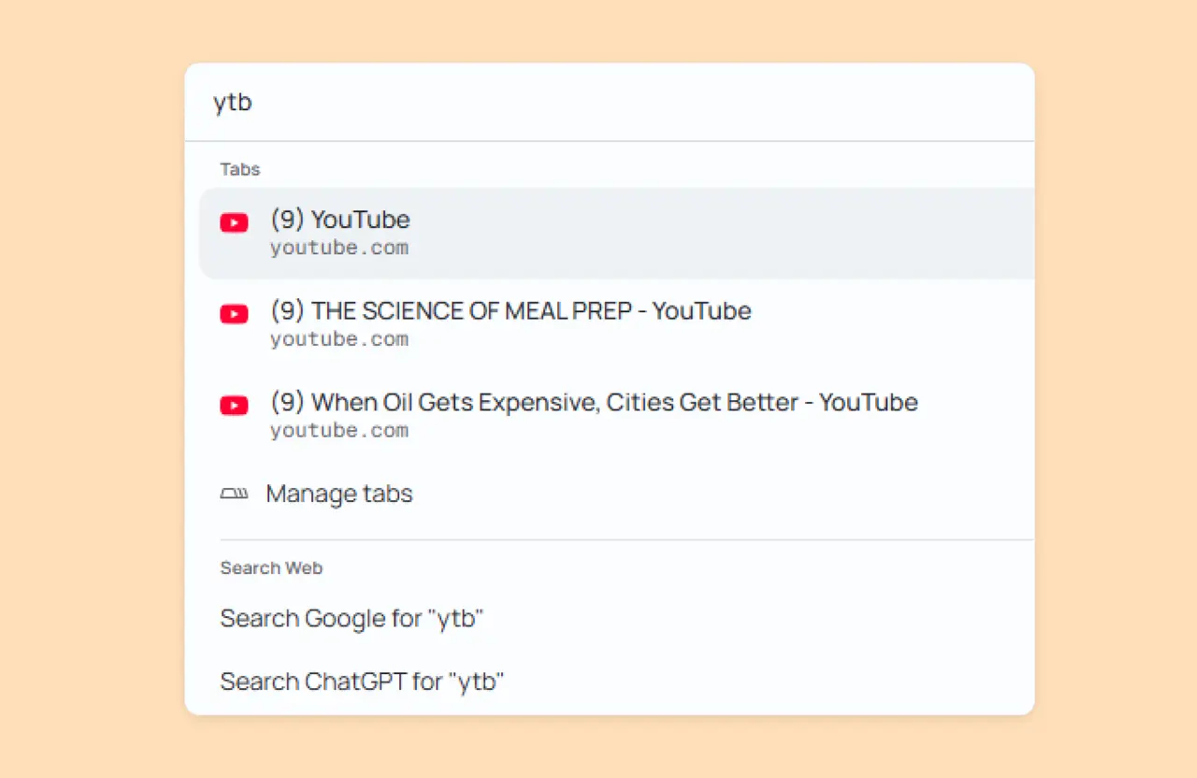This screenshot has width=1197, height=778.
Task: Choose Search Google for "ytb"
Action: click(x=617, y=619)
